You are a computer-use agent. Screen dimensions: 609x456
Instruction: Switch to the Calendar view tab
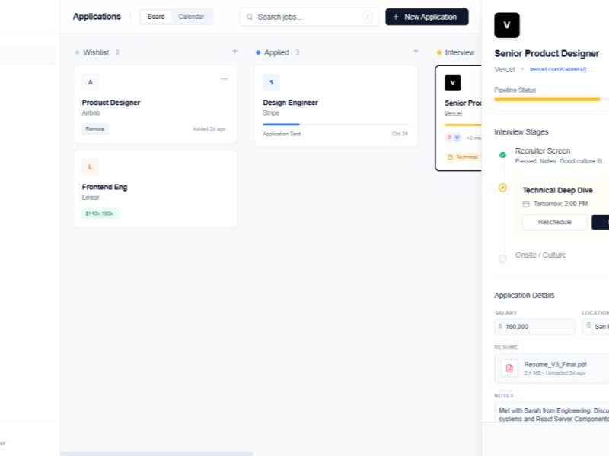coord(191,17)
